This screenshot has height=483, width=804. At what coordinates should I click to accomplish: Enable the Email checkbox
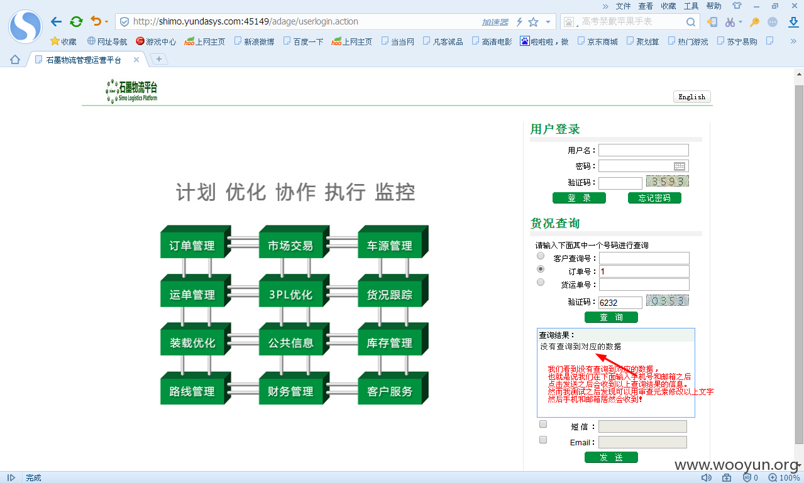543,440
